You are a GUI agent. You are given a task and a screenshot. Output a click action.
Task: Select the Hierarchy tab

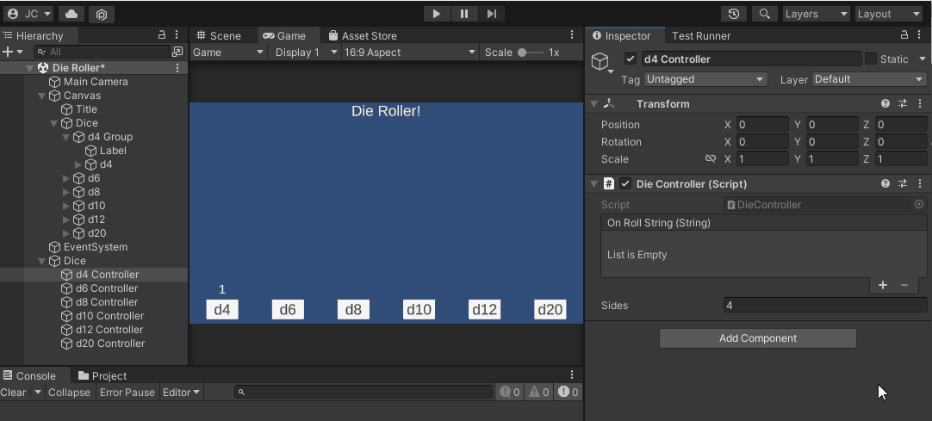(x=34, y=35)
